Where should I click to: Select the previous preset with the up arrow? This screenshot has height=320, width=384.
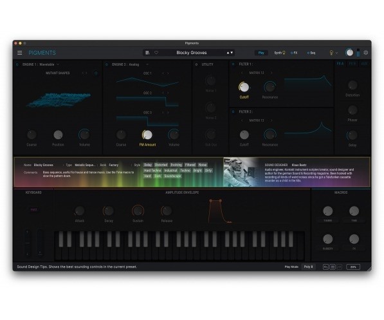click(228, 53)
